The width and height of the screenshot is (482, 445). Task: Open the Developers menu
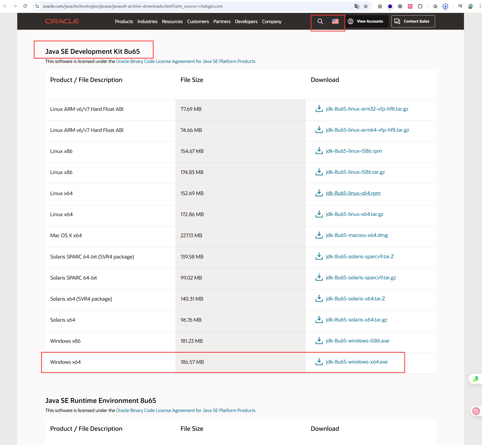point(246,22)
